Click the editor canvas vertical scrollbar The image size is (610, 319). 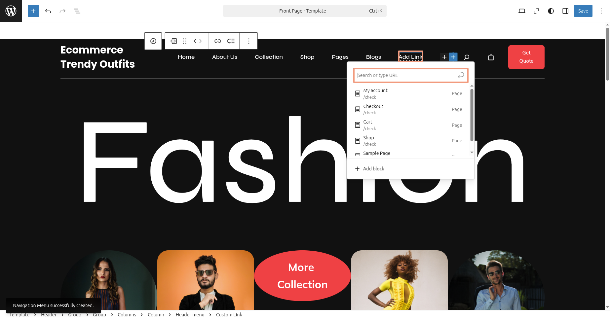(607, 54)
